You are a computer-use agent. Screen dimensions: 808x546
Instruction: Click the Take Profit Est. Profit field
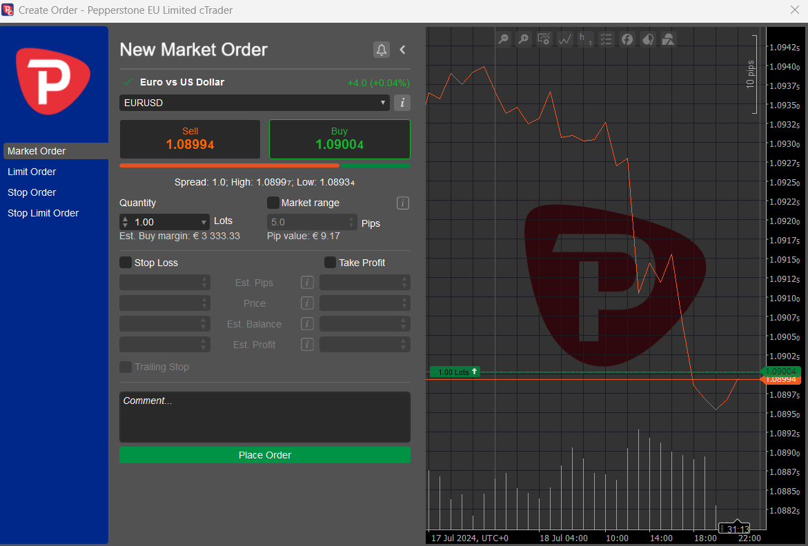tap(365, 344)
